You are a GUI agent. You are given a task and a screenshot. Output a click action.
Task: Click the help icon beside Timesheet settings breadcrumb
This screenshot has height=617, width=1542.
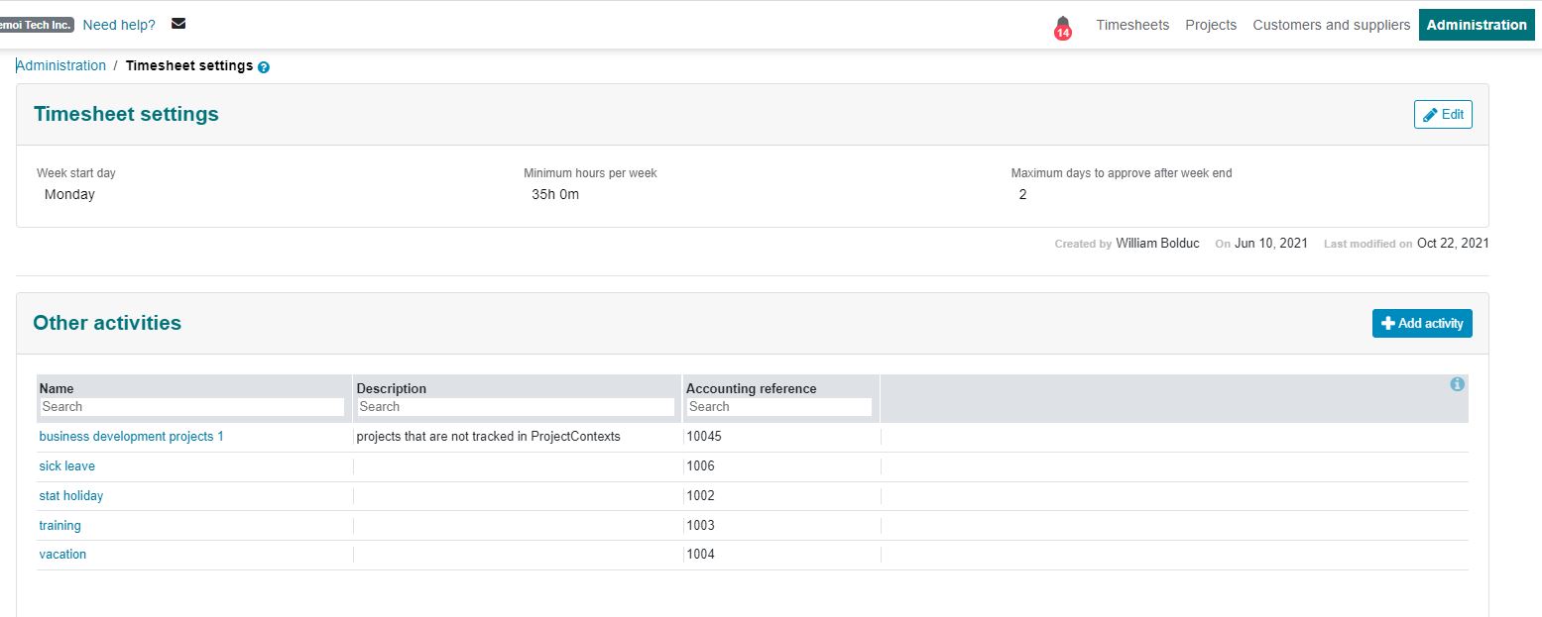click(x=264, y=67)
